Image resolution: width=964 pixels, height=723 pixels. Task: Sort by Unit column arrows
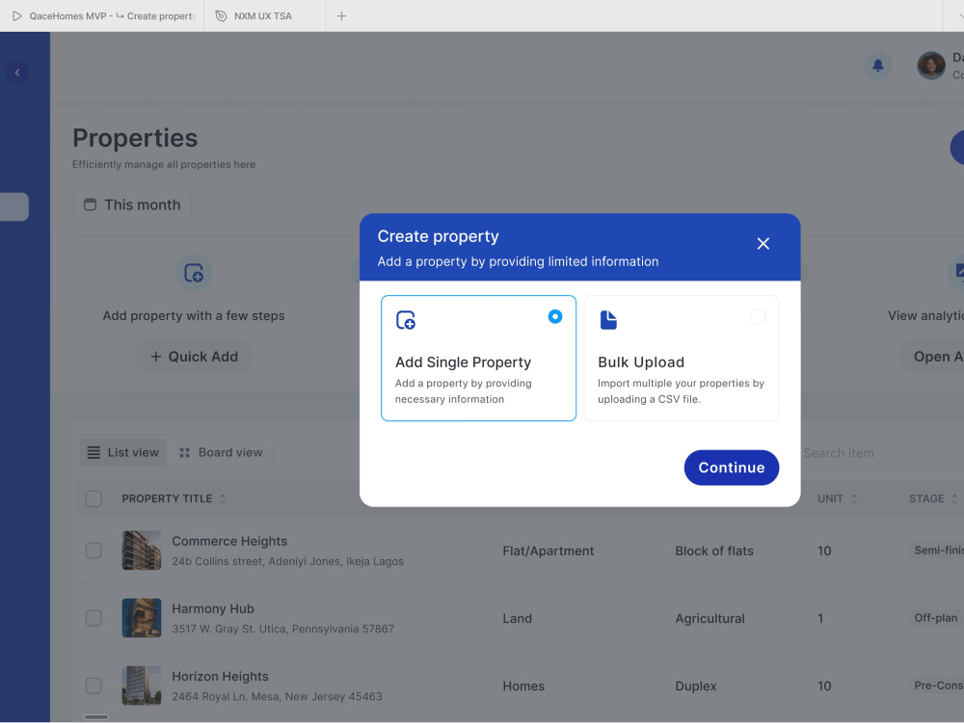pyautogui.click(x=853, y=498)
